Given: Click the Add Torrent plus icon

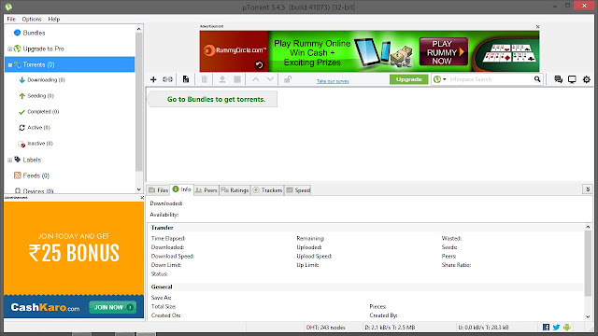Looking at the screenshot, I should point(153,79).
